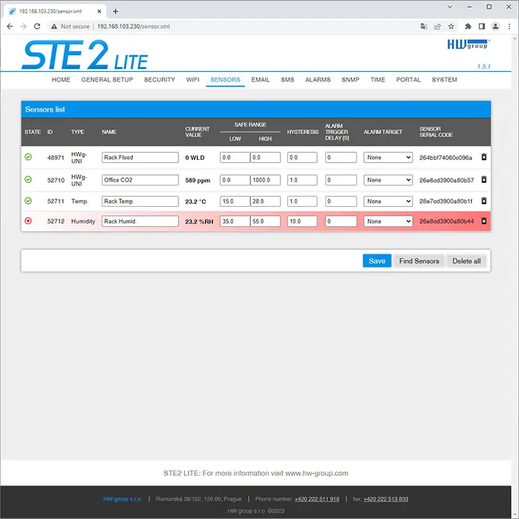Viewport: 519px width, 519px height.
Task: Expand Alarm Target dropdown for Office CO2
Action: pyautogui.click(x=388, y=180)
